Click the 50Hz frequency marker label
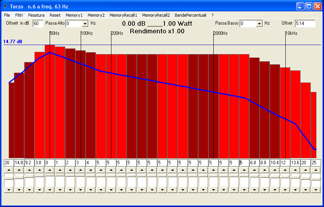 pyautogui.click(x=55, y=33)
